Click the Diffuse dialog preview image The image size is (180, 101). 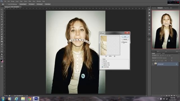coord(110,45)
